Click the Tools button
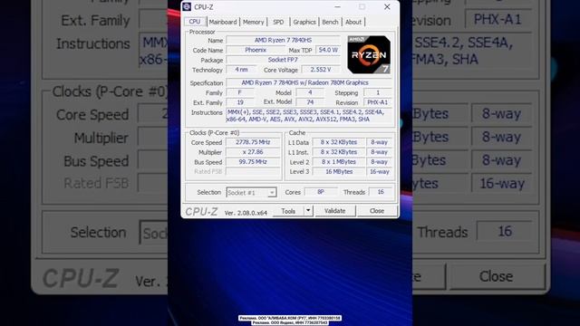Screen dimensions: 580x326 pyautogui.click(x=288, y=211)
